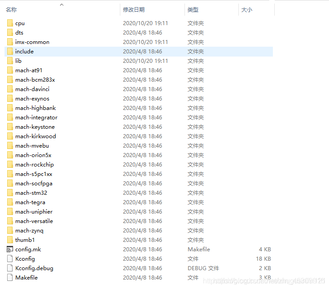Image resolution: width=329 pixels, height=289 pixels.
Task: Click the 文件 type in Kconfig row
Action: tap(193, 259)
